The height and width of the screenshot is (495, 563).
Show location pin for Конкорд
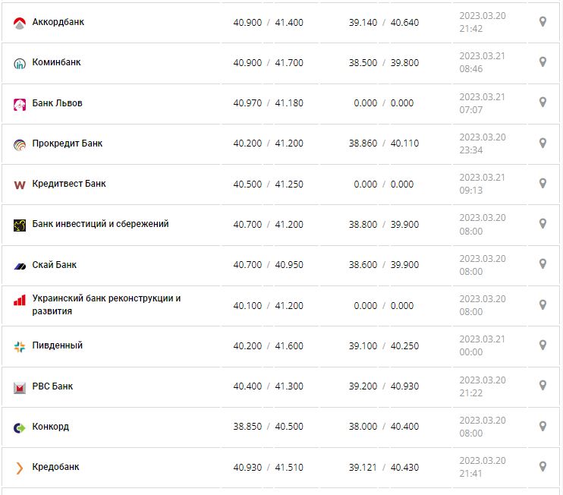pyautogui.click(x=543, y=426)
